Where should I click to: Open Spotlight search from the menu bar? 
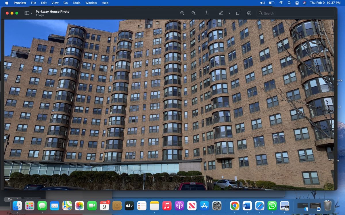289,3
